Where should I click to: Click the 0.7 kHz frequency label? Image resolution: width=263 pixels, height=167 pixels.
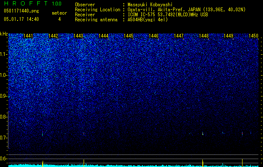click(x=4, y=138)
